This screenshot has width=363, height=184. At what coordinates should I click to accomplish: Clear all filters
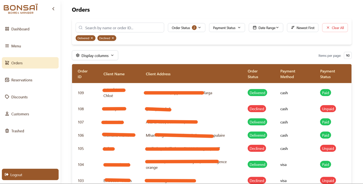(335, 27)
